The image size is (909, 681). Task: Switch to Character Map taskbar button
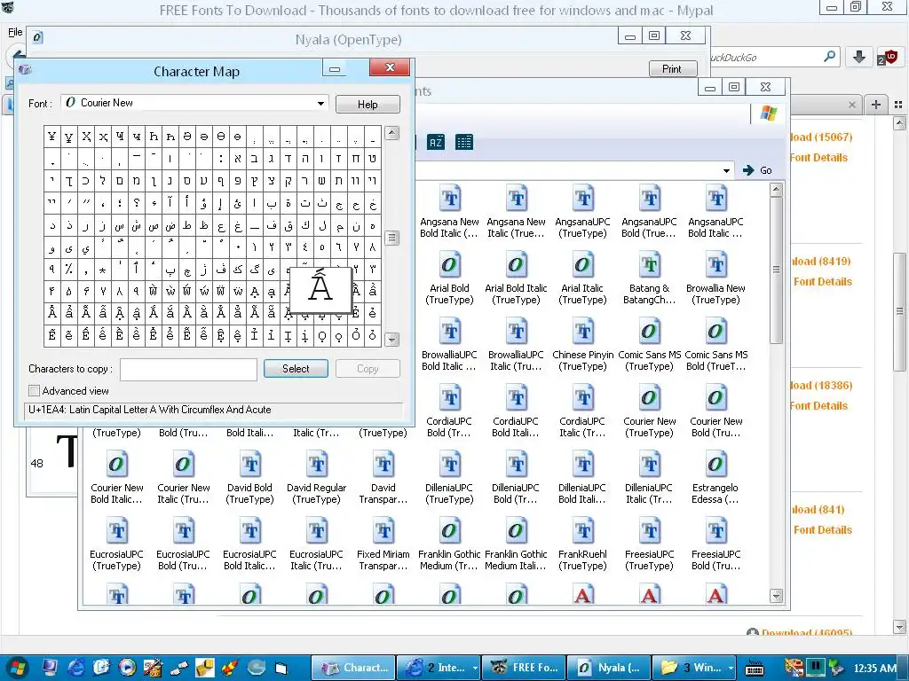click(x=353, y=668)
